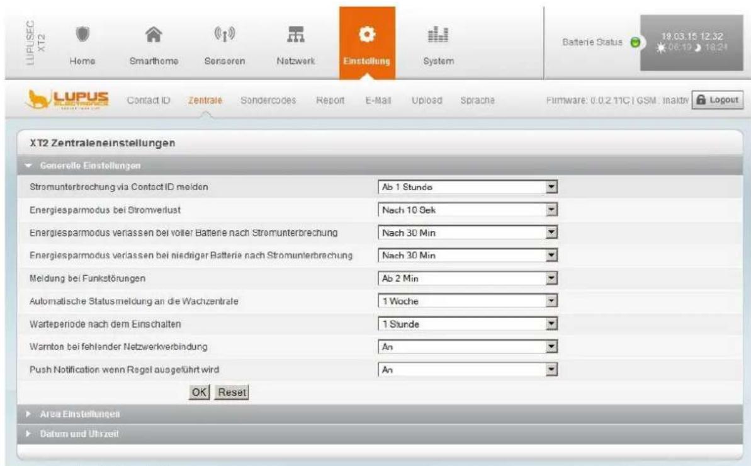The width and height of the screenshot is (751, 466).
Task: Open Warteperiode nach dem Einschalten dropdown
Action: tap(468, 324)
